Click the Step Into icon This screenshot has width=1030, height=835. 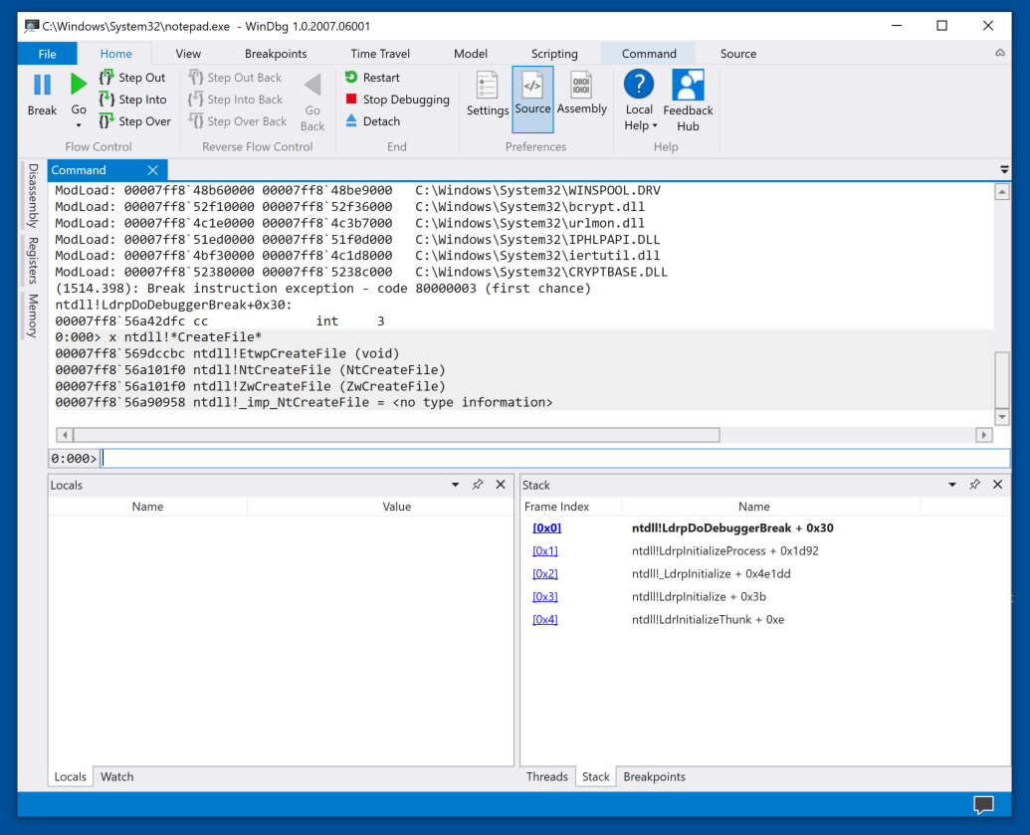(107, 100)
